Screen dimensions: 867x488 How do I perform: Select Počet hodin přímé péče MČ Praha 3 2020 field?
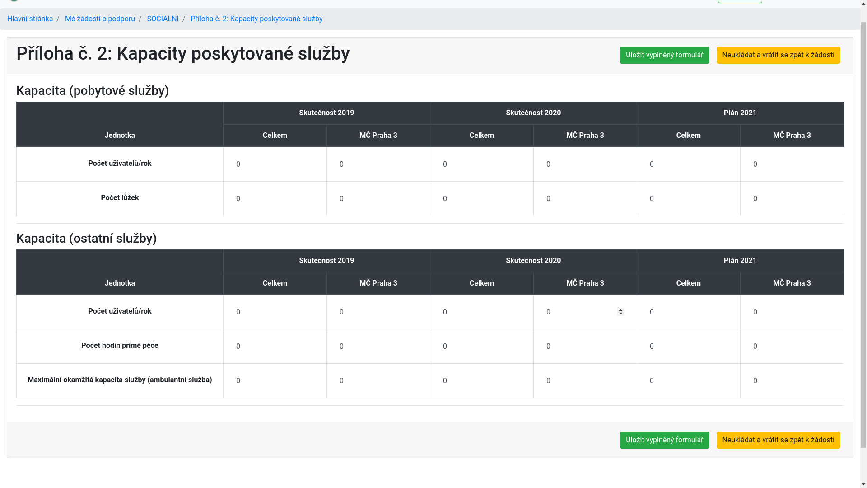click(585, 347)
